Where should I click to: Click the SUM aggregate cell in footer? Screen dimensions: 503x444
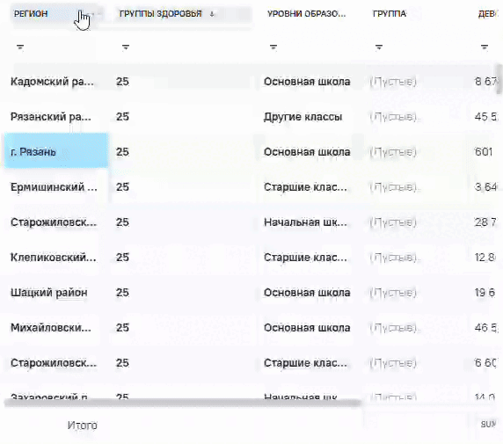tap(488, 424)
